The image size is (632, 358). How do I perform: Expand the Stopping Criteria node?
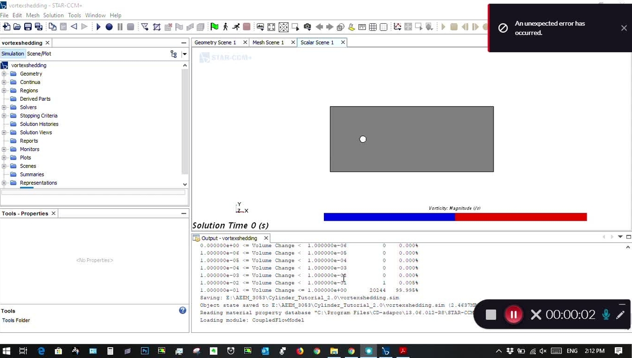[4, 116]
